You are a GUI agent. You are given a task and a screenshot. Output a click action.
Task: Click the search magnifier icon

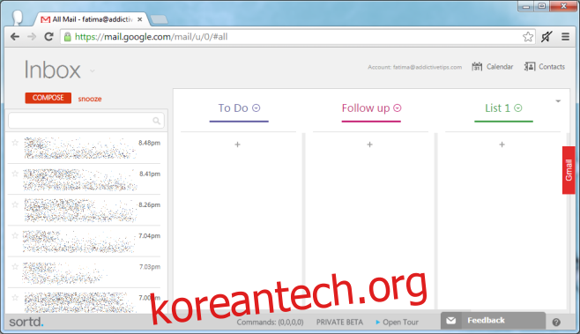pyautogui.click(x=157, y=121)
